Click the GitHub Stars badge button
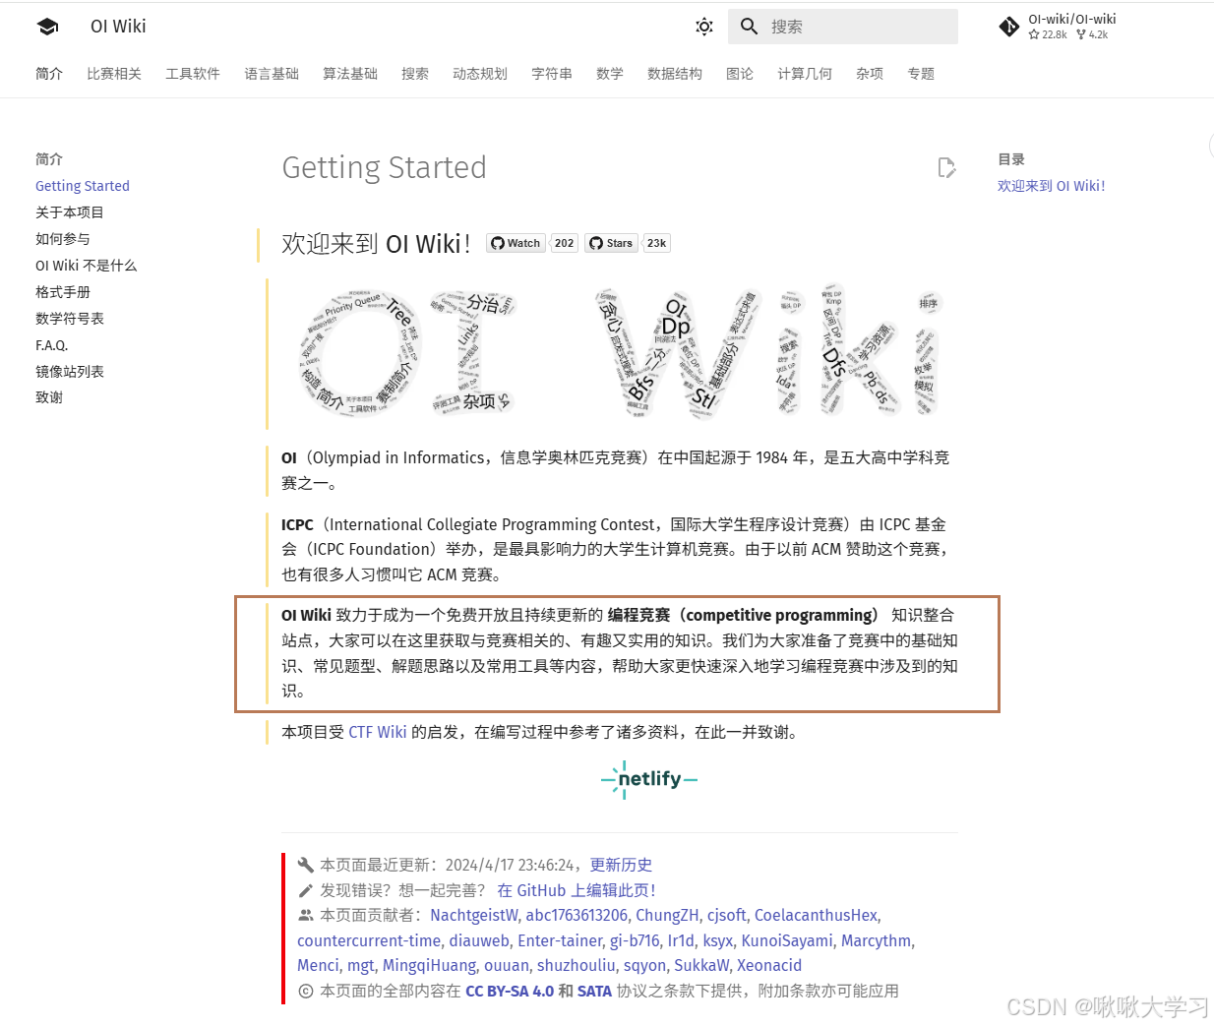1214x1026 pixels. coord(611,243)
